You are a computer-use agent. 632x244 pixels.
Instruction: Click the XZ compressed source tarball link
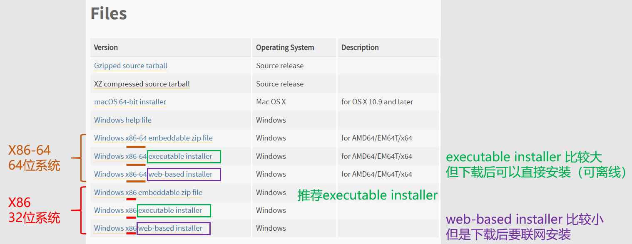(142, 84)
